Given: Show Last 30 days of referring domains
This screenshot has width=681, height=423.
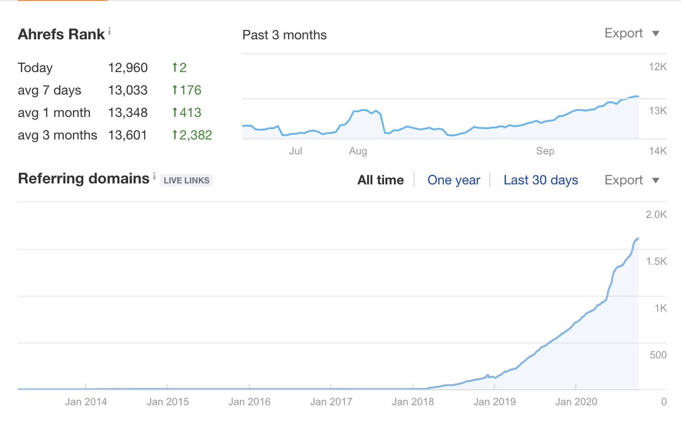Looking at the screenshot, I should (x=540, y=180).
